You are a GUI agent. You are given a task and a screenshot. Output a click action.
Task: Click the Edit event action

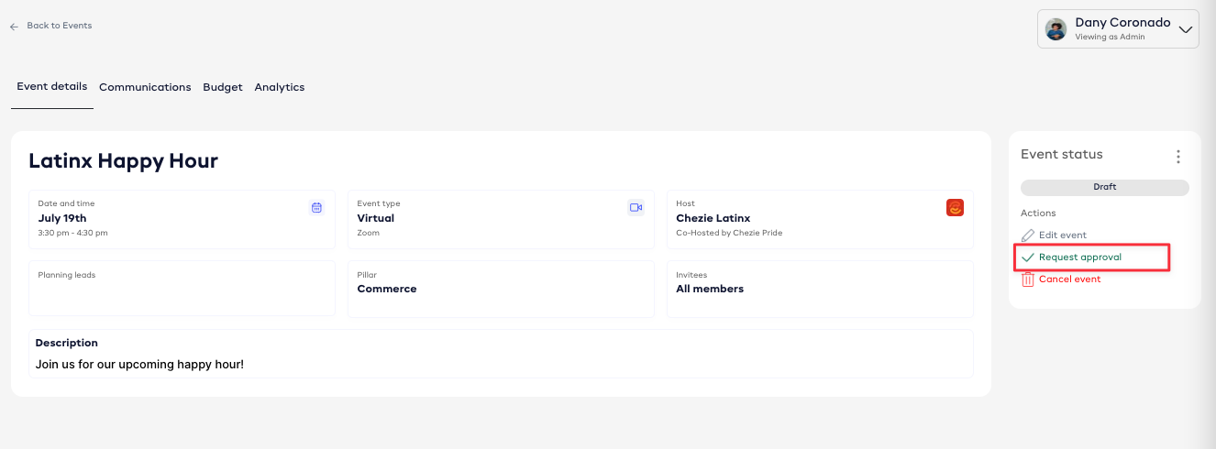tap(1062, 235)
